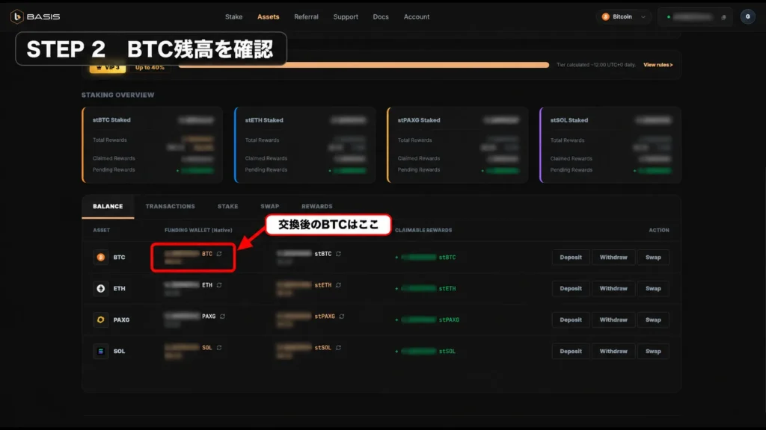Select the BALANCE tab
The height and width of the screenshot is (430, 766).
108,206
